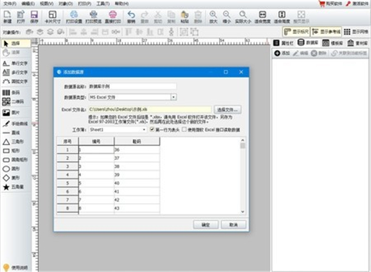Viewport: 371px width, 272px height.
Task: Expand the 工作簿 Sheet1 dropdown
Action: click(x=144, y=130)
